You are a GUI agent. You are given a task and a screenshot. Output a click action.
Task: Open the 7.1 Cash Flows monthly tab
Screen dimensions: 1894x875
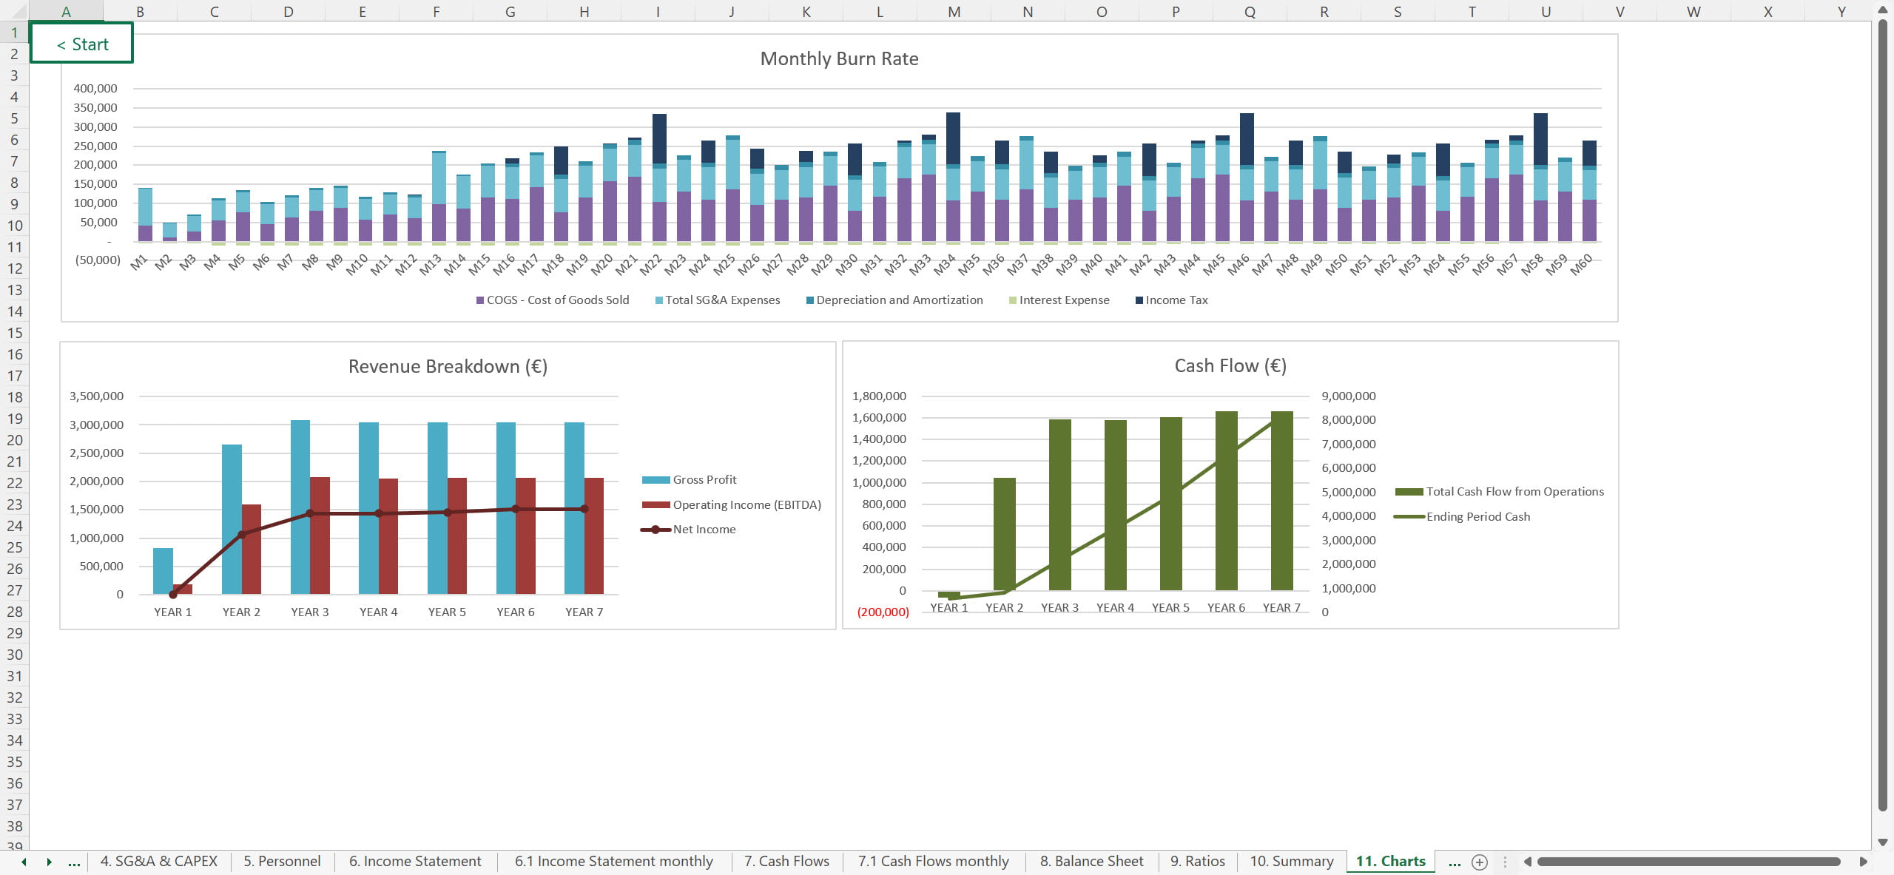point(933,862)
